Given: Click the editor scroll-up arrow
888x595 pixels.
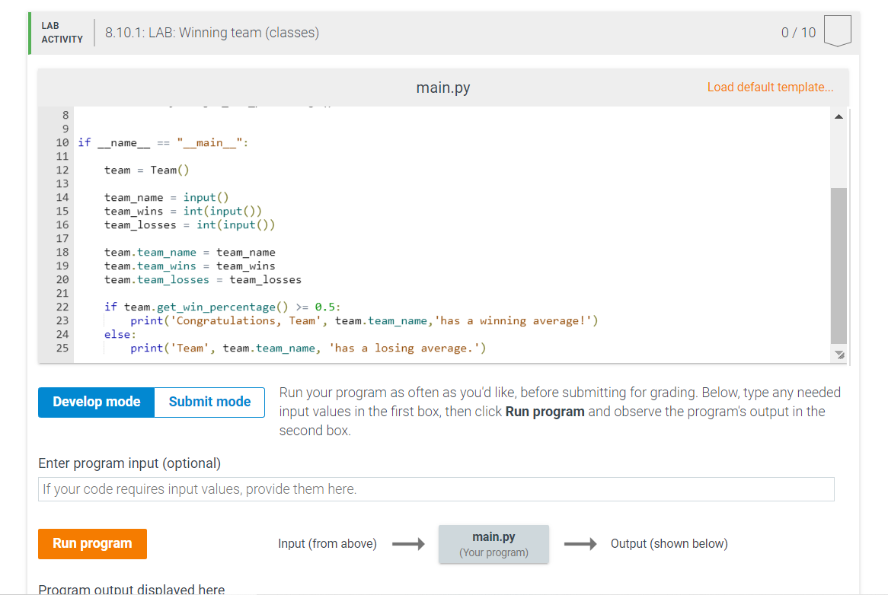Looking at the screenshot, I should [838, 116].
